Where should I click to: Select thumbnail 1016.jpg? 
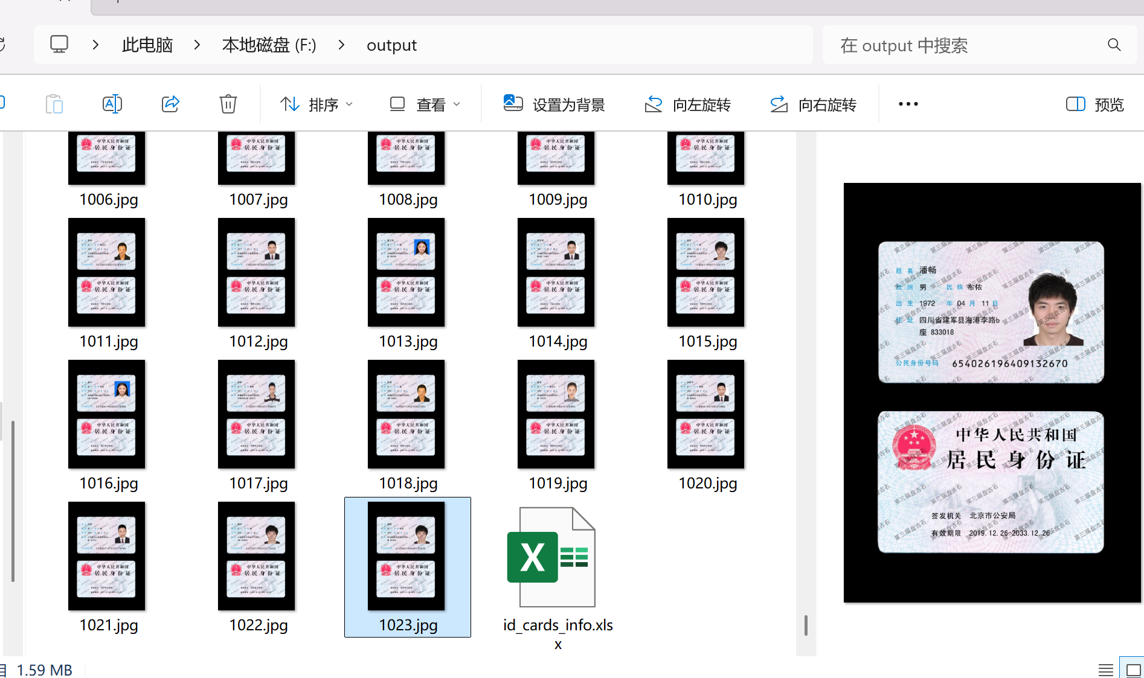click(x=107, y=414)
